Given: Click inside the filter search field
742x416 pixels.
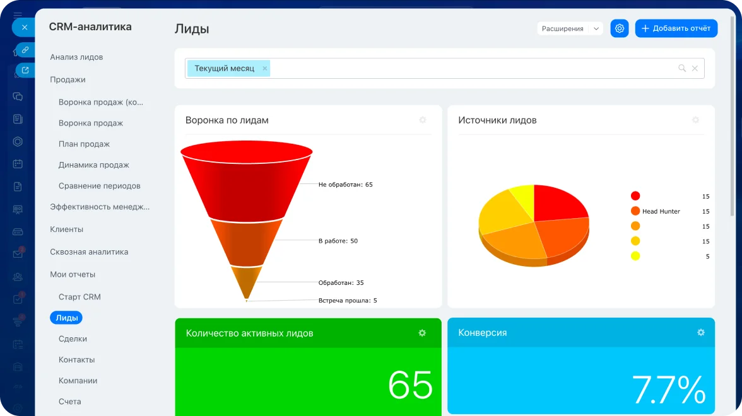Looking at the screenshot, I should pos(467,68).
